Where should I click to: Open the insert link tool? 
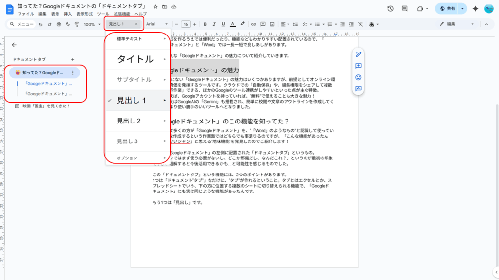point(253,24)
